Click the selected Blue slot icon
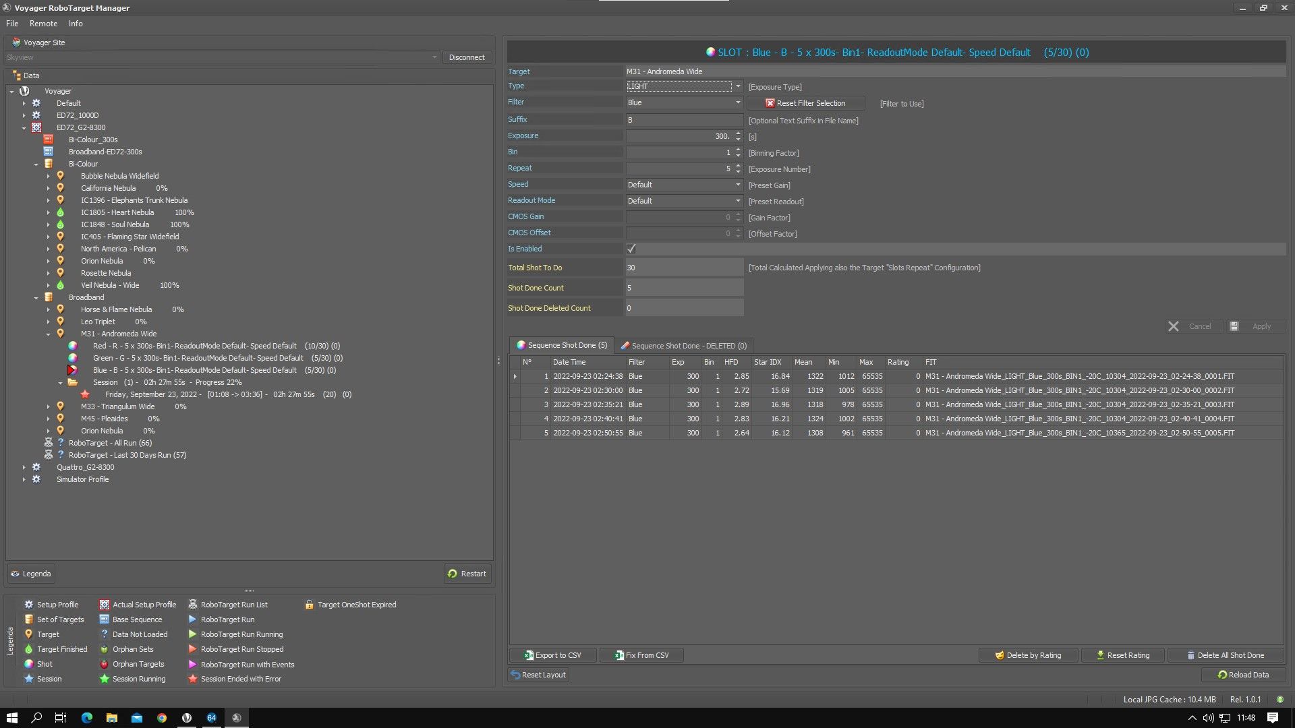Image resolution: width=1295 pixels, height=728 pixels. (x=73, y=370)
